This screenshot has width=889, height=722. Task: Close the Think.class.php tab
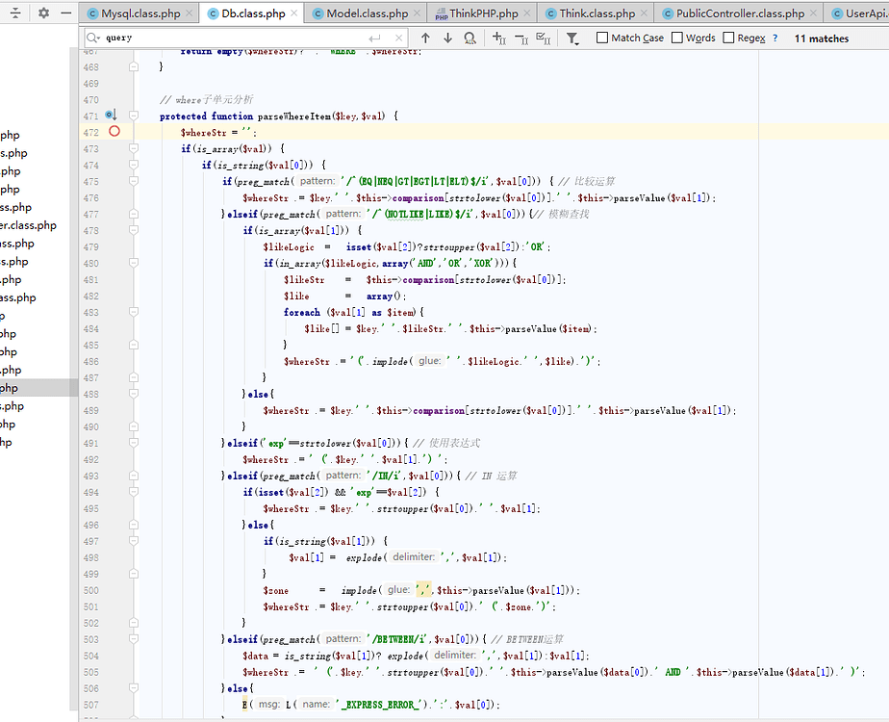point(644,13)
